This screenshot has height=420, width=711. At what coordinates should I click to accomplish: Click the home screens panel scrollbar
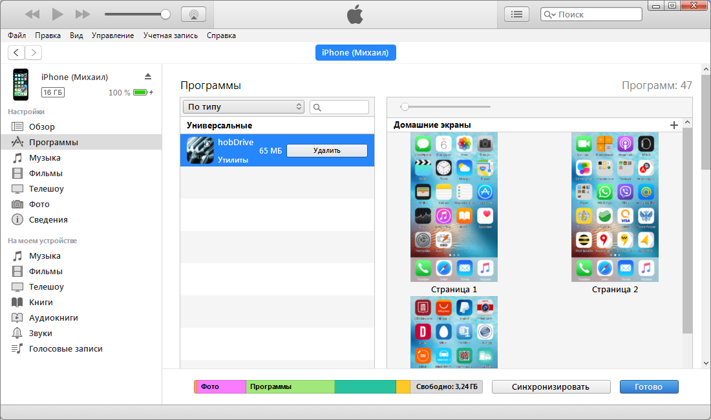(688, 231)
